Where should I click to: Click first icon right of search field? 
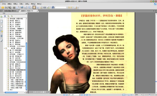click(69, 7)
